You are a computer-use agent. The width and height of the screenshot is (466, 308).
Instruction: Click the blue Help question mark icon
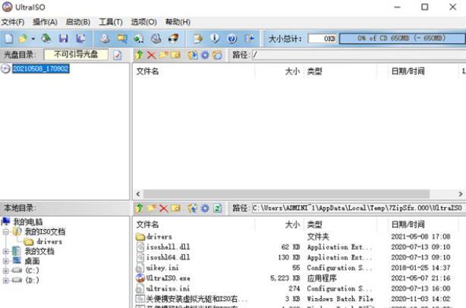coord(232,39)
